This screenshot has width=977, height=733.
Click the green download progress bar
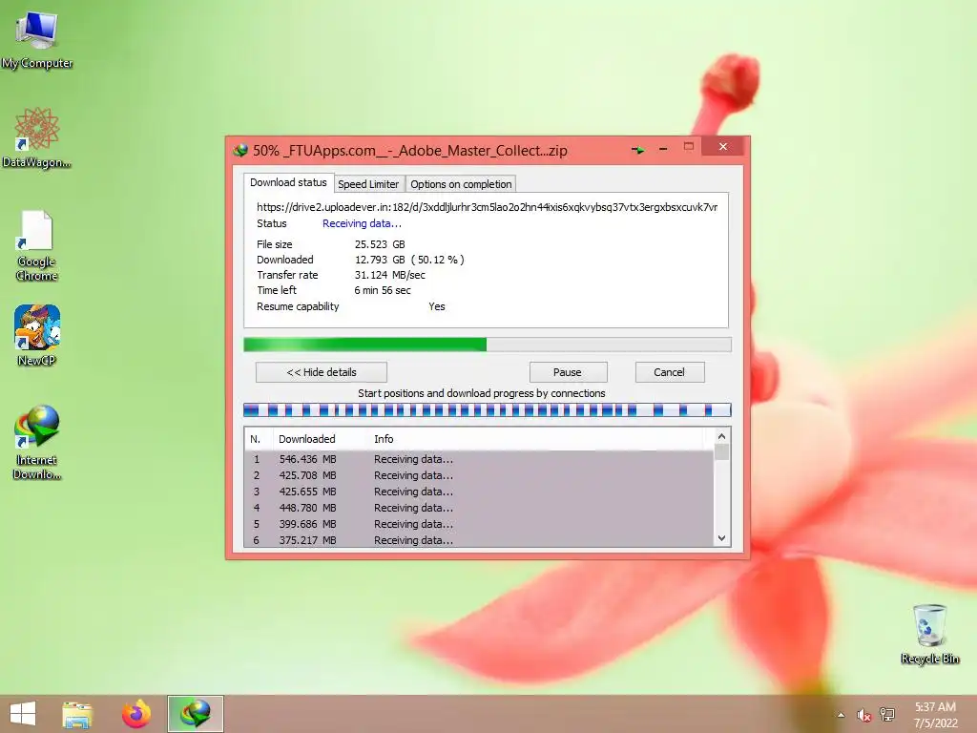tap(488, 345)
